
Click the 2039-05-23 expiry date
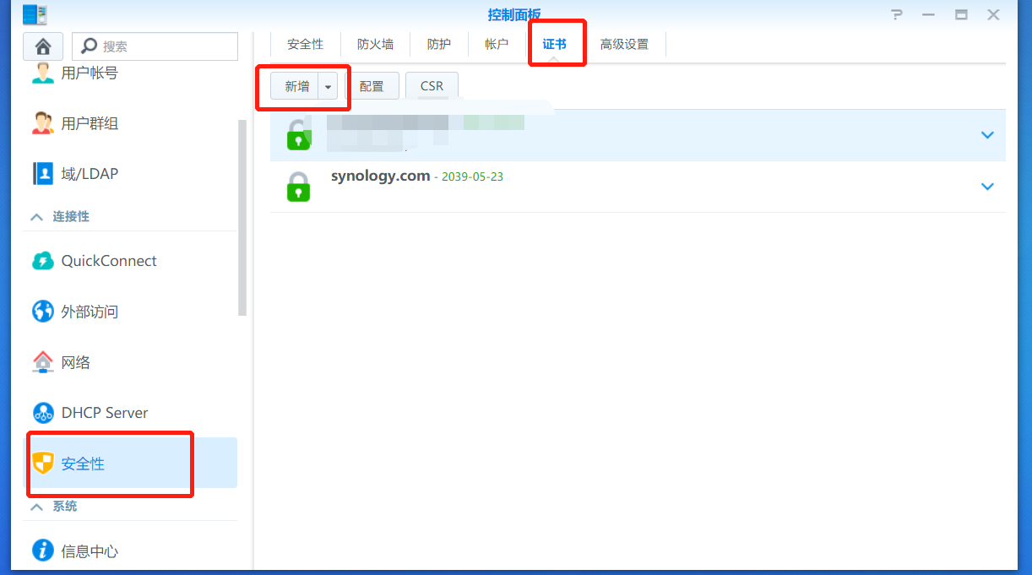click(x=472, y=177)
